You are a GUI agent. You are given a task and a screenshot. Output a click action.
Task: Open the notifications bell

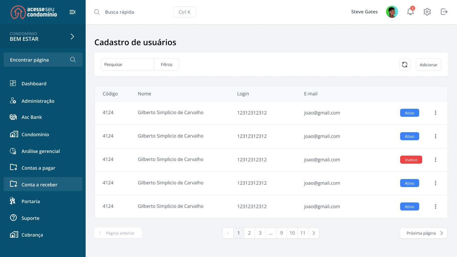tap(410, 12)
